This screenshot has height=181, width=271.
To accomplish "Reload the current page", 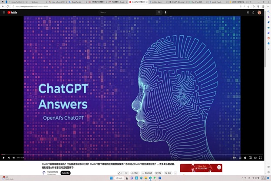I will pos(8,7).
